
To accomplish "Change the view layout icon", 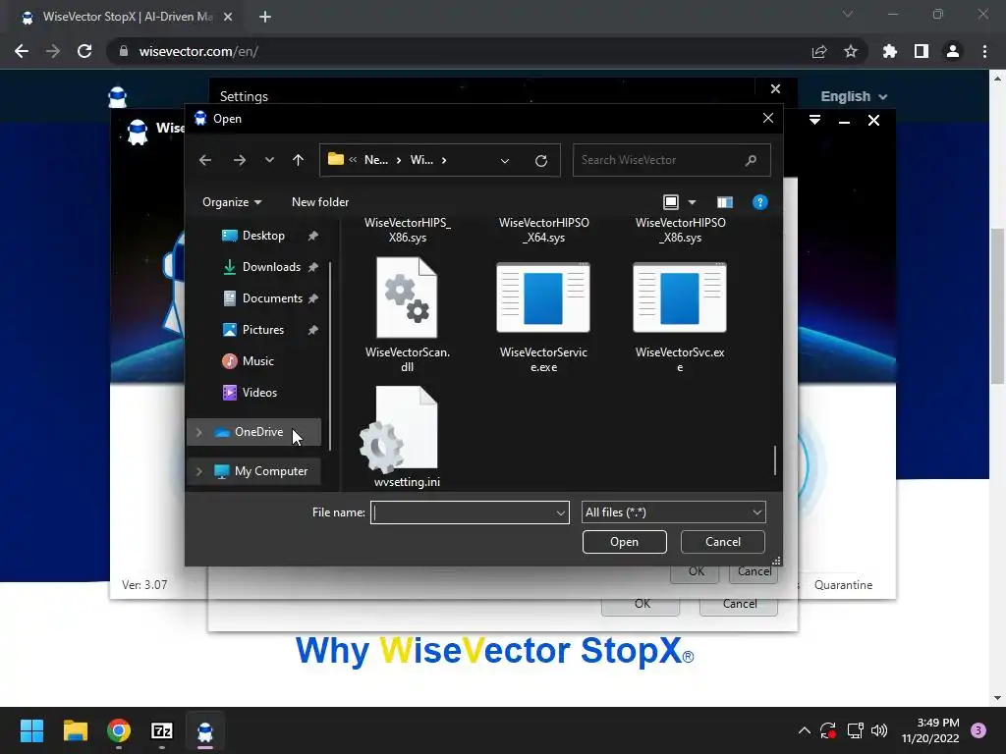I will 670,202.
